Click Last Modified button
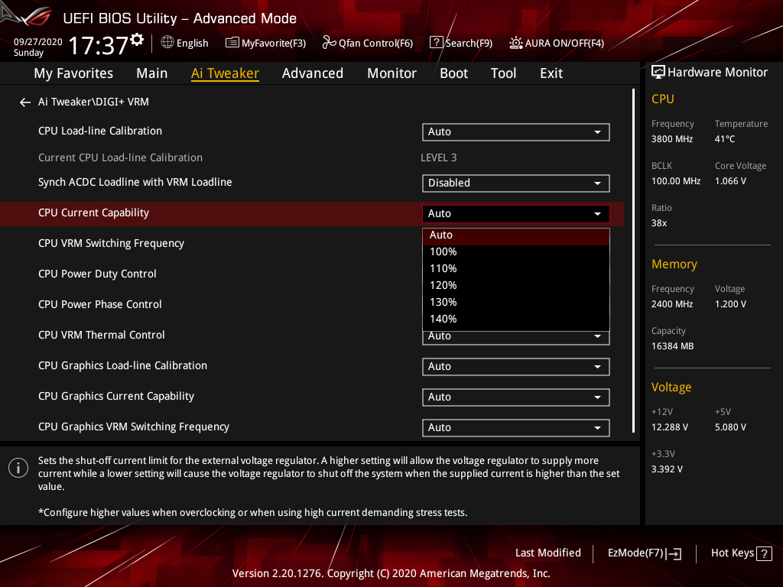 coord(547,553)
